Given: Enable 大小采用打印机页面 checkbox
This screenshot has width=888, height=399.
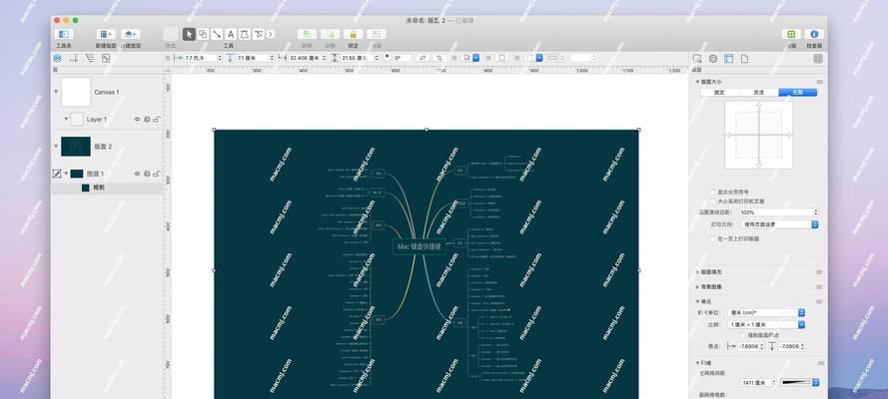Looking at the screenshot, I should pyautogui.click(x=713, y=201).
